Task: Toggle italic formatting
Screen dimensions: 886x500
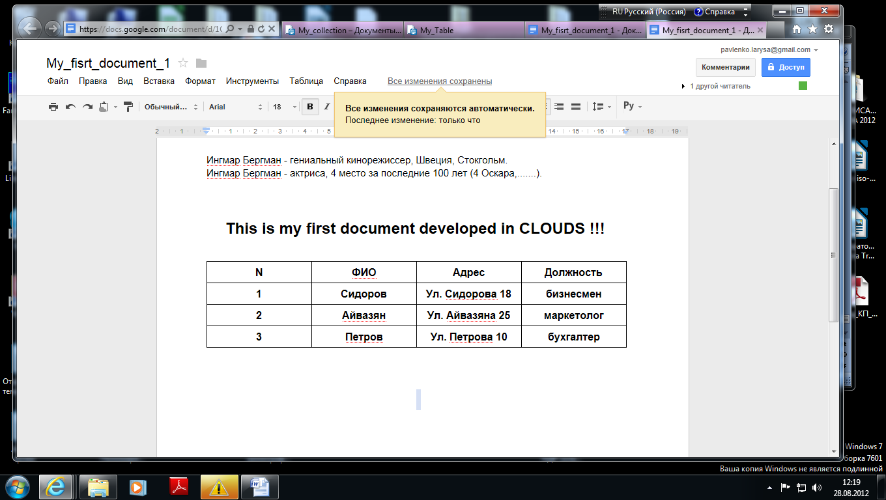Action: [327, 107]
